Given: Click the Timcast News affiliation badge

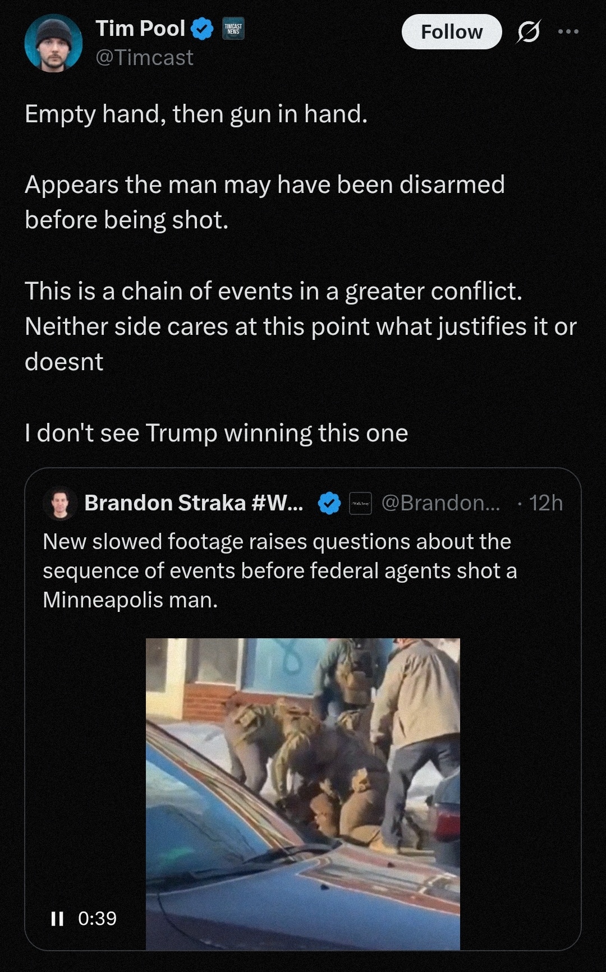Looking at the screenshot, I should [233, 29].
